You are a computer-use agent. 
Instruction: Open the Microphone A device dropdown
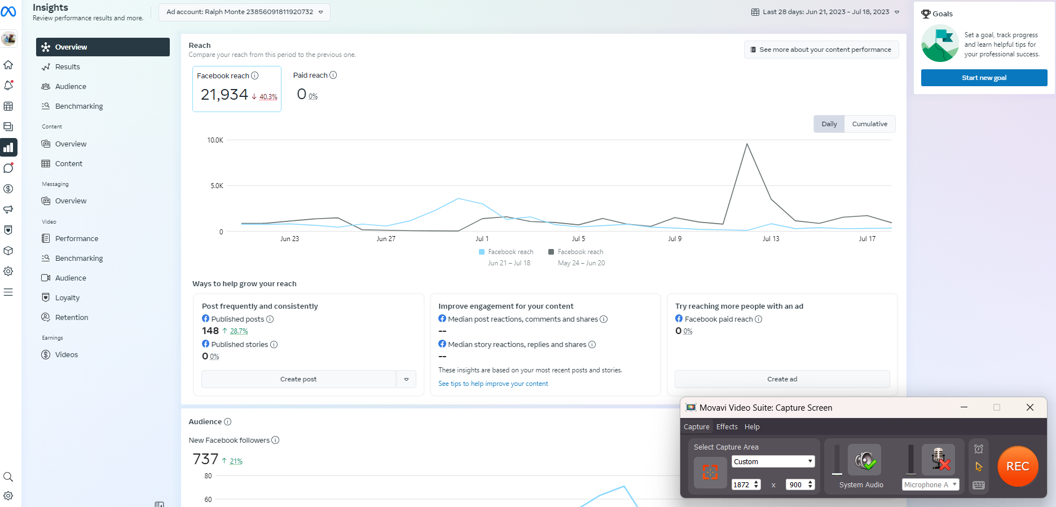coord(931,484)
